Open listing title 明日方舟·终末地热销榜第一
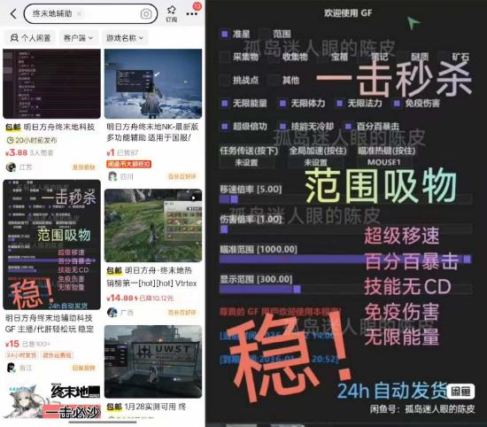The height and width of the screenshot is (427, 487). click(x=152, y=277)
